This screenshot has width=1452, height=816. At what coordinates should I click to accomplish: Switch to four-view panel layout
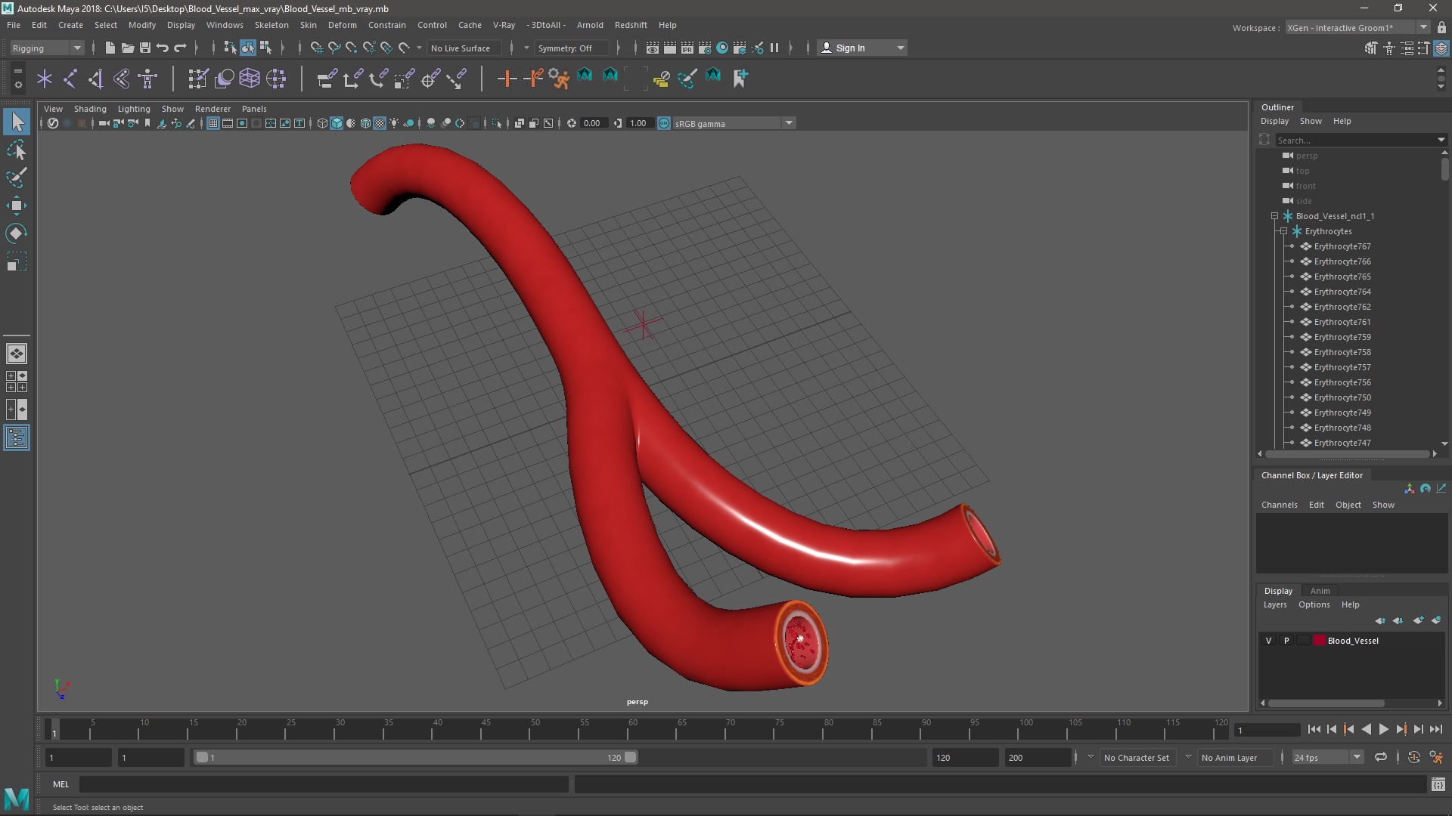pos(17,381)
